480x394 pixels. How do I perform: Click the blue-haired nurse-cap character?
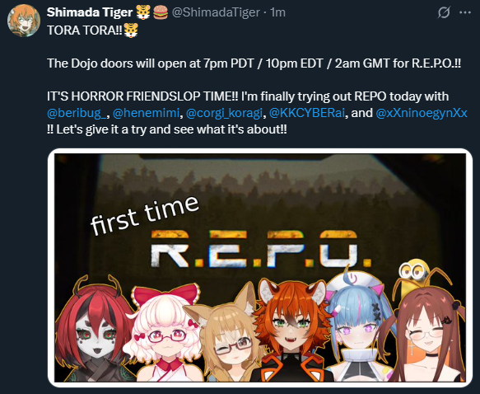[x=358, y=326]
